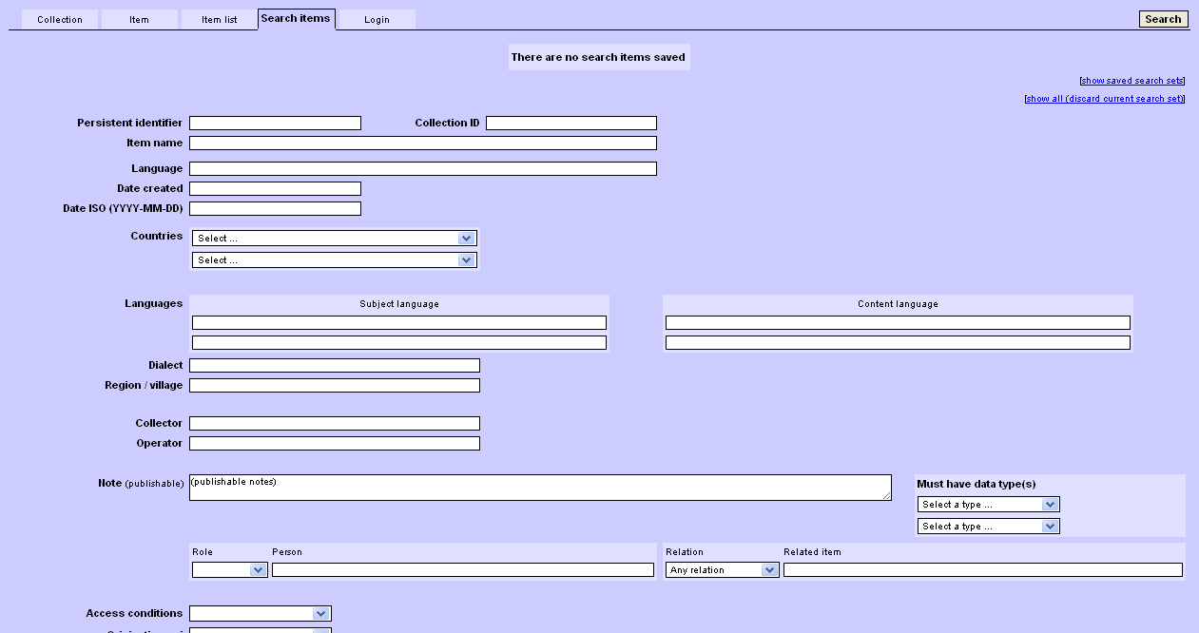This screenshot has height=633, width=1199.
Task: Focus the first Subject language field
Action: 398,323
